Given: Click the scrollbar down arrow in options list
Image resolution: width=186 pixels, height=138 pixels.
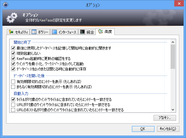Looking at the screenshot, I should point(173,109).
